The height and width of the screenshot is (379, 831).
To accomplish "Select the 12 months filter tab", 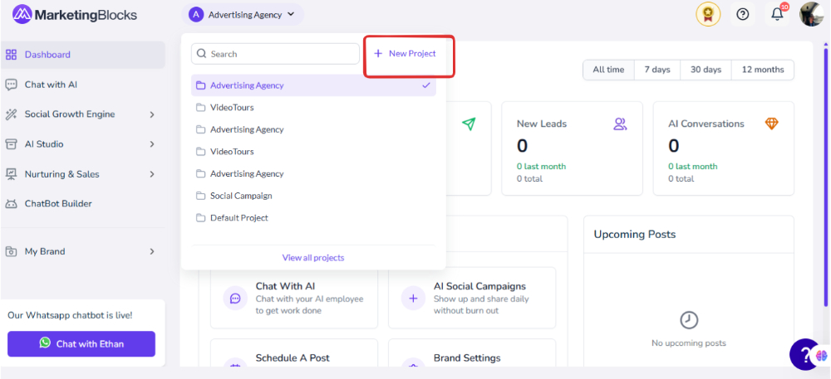I will click(763, 70).
